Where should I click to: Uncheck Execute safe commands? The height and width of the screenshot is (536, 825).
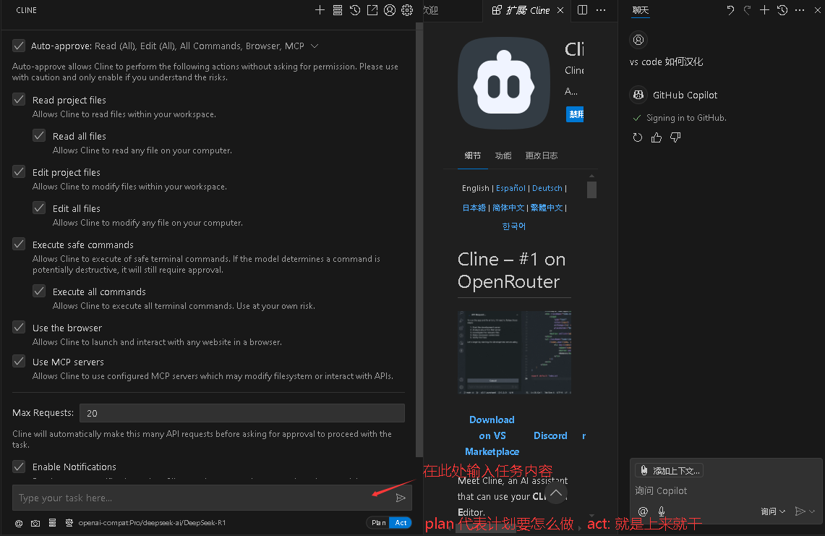18,244
